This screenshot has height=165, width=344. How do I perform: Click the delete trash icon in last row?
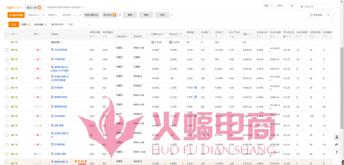86,161
